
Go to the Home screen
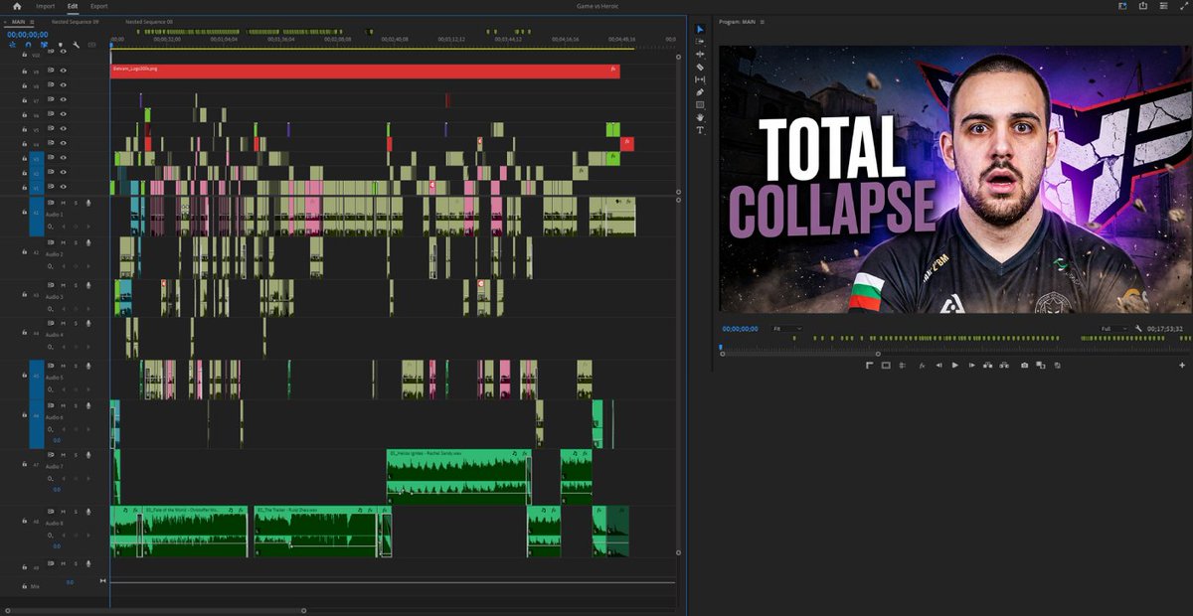[16, 6]
